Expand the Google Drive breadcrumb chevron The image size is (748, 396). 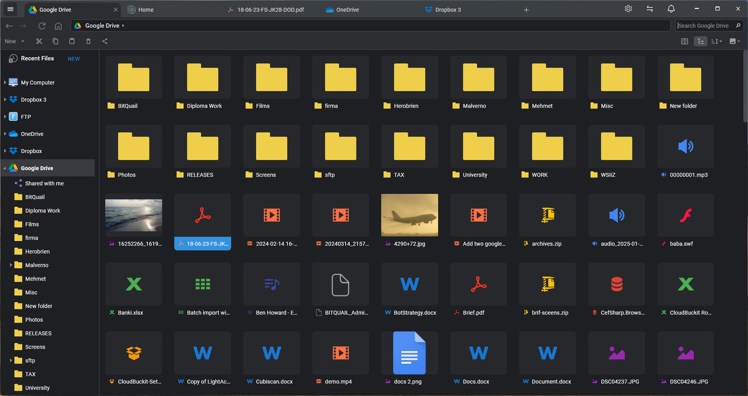click(123, 26)
